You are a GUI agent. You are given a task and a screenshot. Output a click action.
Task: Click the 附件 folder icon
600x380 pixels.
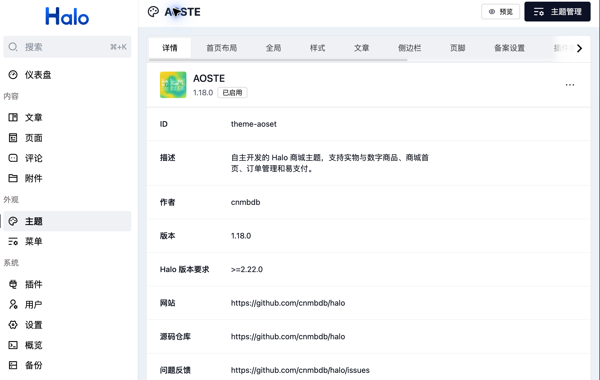13,178
